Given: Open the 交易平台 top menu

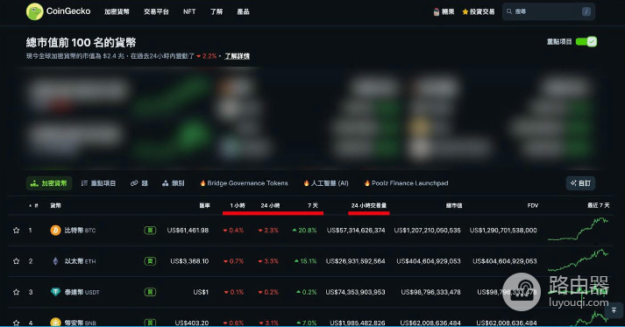Looking at the screenshot, I should pos(156,11).
